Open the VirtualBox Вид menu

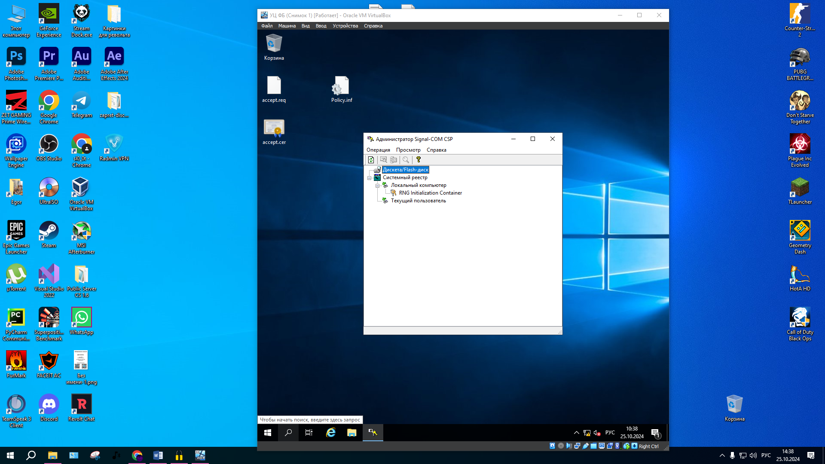tap(306, 26)
